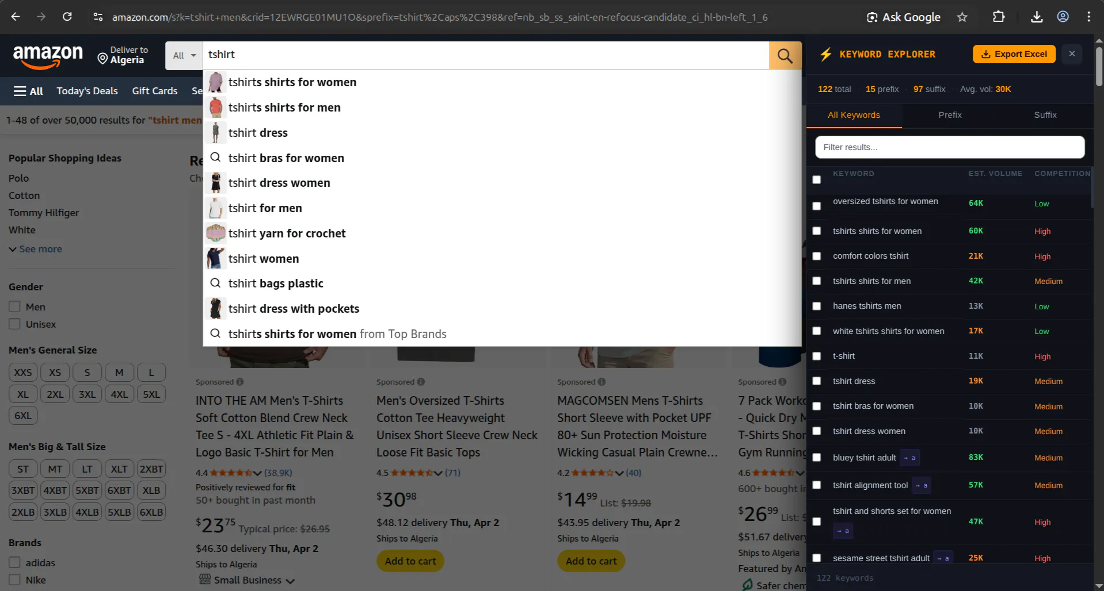
Task: Select the XLT big and tall size
Action: [119, 469]
